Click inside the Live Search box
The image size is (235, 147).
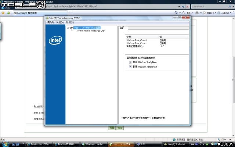(x=209, y=7)
